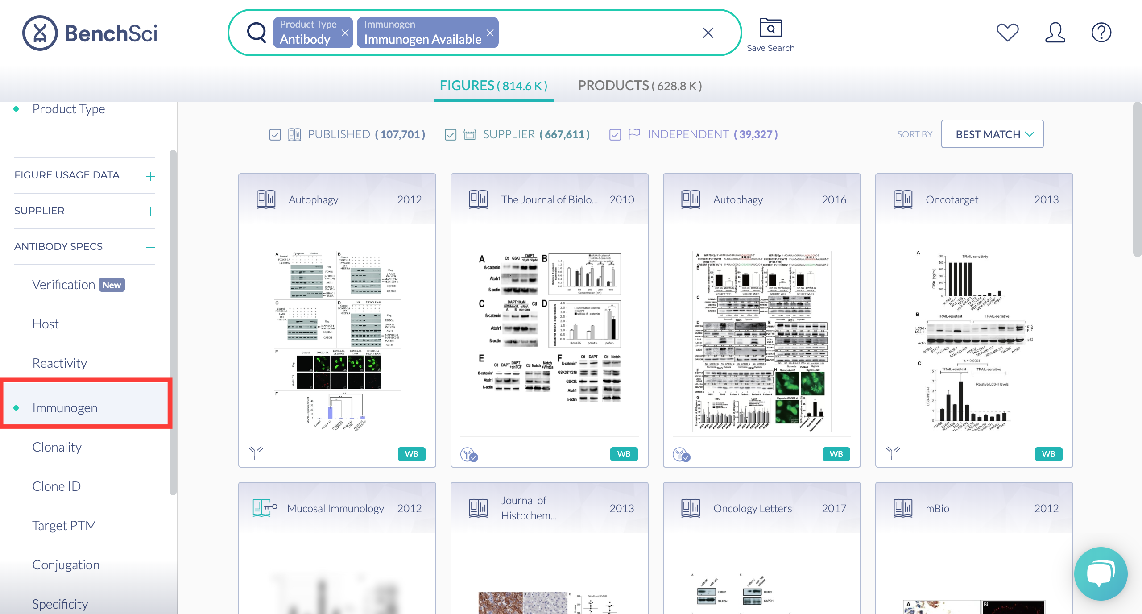Click the BenchSci logo
Screen dimensions: 1142x614
(x=90, y=33)
